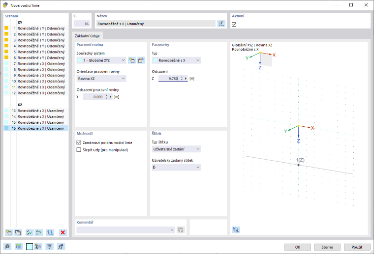Click the edit name icon beside Název
The image size is (374, 254).
(x=221, y=24)
